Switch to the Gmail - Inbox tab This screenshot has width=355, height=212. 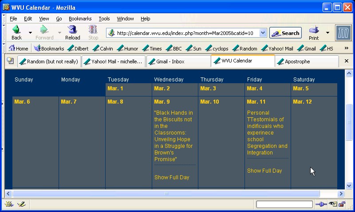(x=178, y=62)
